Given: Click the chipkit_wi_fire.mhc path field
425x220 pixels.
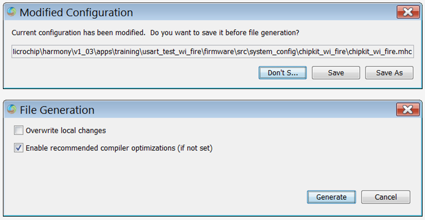Looking at the screenshot, I should (212, 52).
